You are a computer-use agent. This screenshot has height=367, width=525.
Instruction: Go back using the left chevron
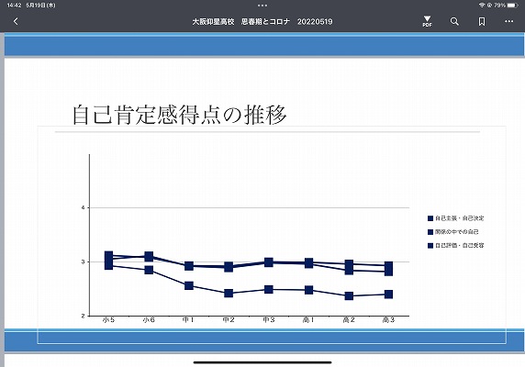16,21
